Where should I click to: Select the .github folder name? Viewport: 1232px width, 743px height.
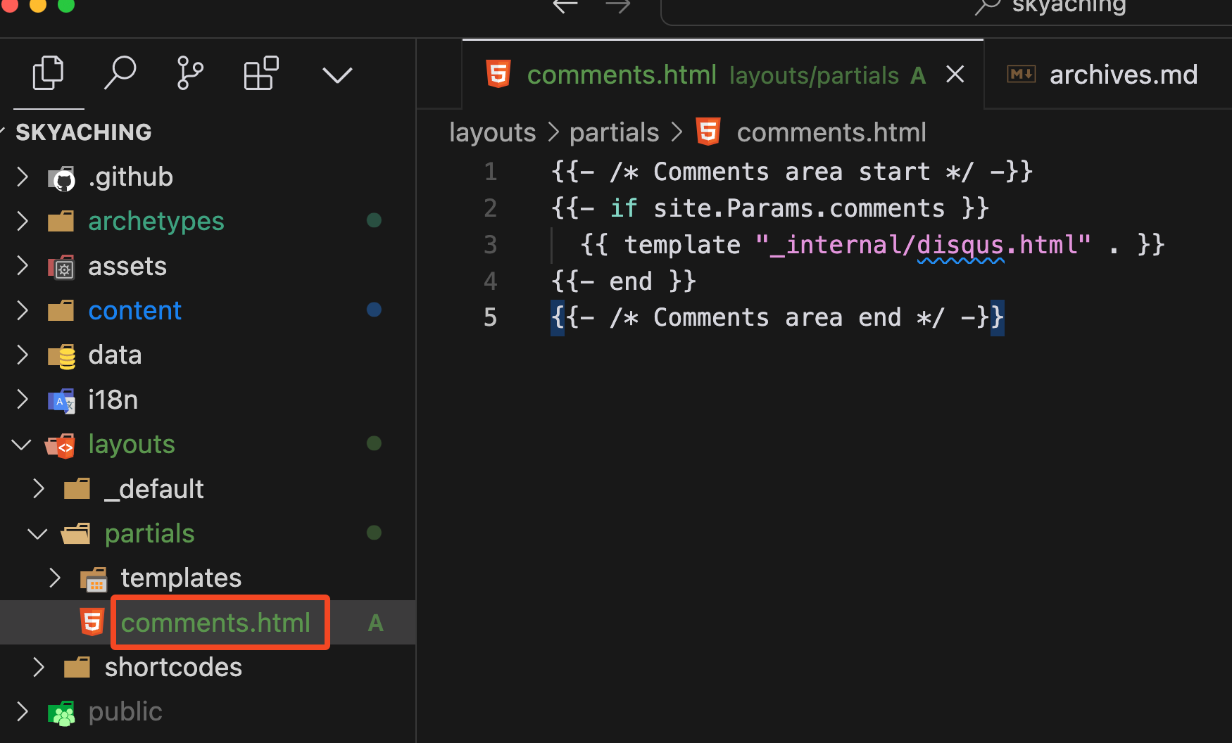point(131,177)
